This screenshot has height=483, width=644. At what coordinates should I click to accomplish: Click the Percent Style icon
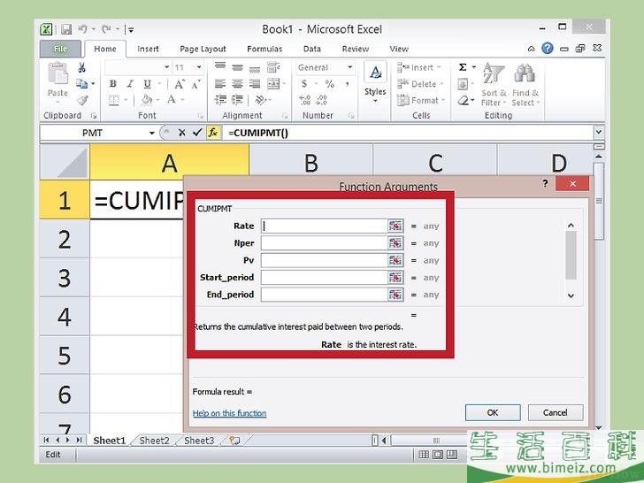(x=329, y=84)
